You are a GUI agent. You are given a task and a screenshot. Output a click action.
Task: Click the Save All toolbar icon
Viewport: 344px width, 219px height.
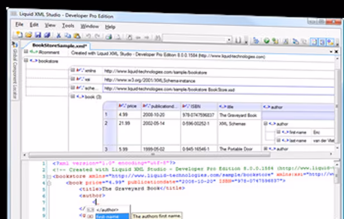[x=47, y=35]
